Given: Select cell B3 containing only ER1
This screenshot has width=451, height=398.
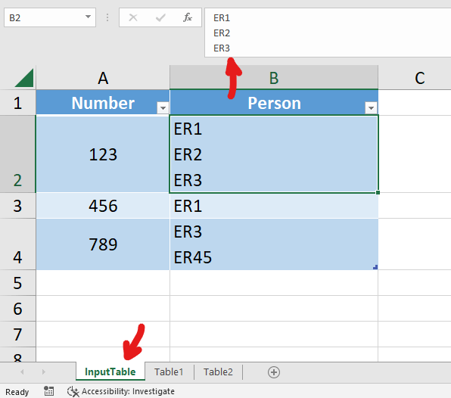Looking at the screenshot, I should coord(274,206).
